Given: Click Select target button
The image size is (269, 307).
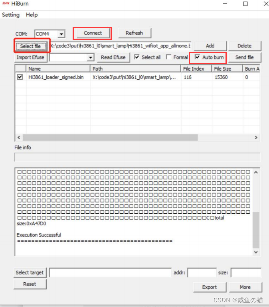Looking at the screenshot, I should tap(30, 273).
